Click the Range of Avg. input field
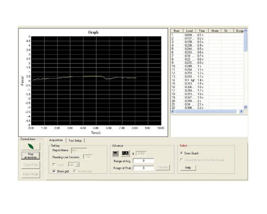 pos(143,161)
